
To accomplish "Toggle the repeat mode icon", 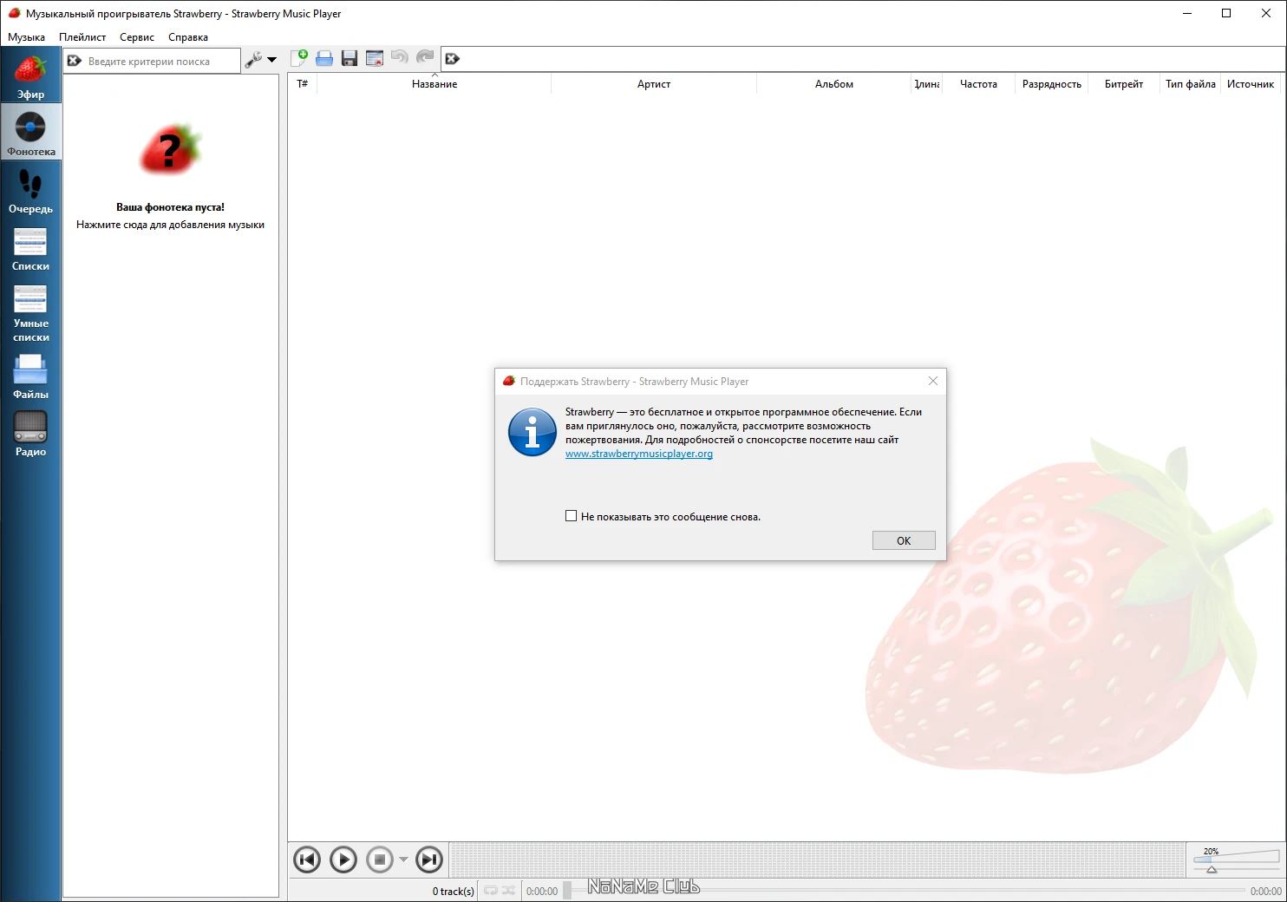I will 491,891.
